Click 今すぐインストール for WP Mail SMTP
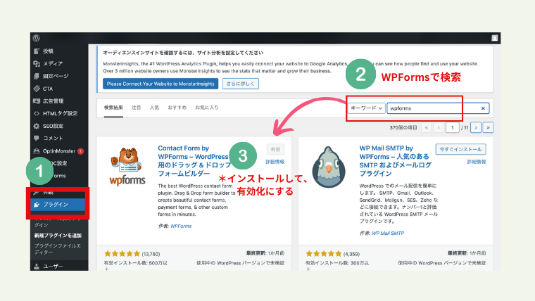 point(460,149)
